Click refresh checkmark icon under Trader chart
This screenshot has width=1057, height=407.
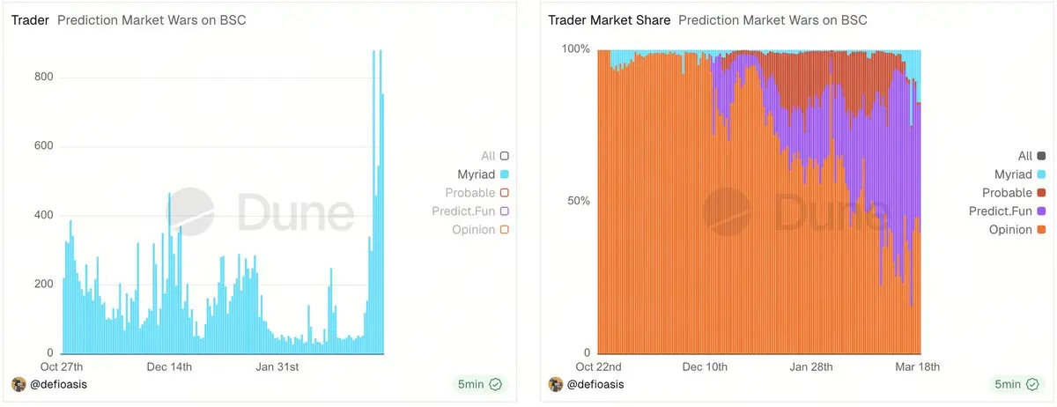[495, 384]
